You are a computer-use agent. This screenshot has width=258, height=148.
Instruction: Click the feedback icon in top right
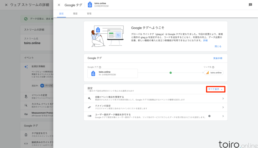tap(250, 5)
